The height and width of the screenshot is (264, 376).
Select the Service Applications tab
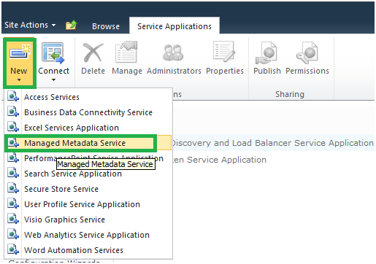[x=174, y=26]
